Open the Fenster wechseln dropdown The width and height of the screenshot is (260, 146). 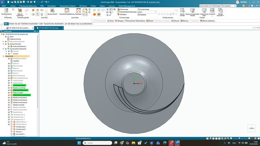[x=220, y=12]
